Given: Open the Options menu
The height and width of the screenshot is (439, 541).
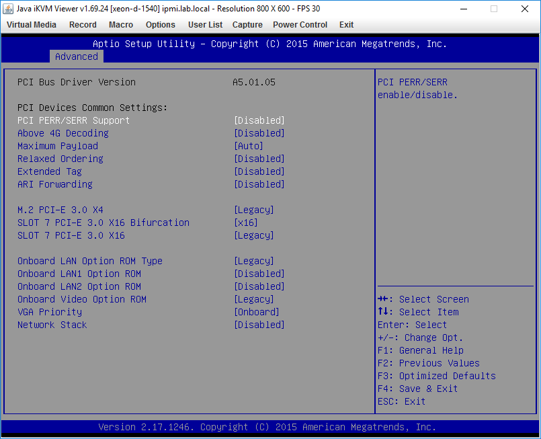Looking at the screenshot, I should (x=161, y=25).
